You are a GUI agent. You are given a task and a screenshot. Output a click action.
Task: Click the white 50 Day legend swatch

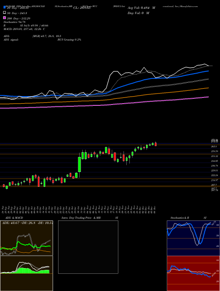(x=4, y=13)
